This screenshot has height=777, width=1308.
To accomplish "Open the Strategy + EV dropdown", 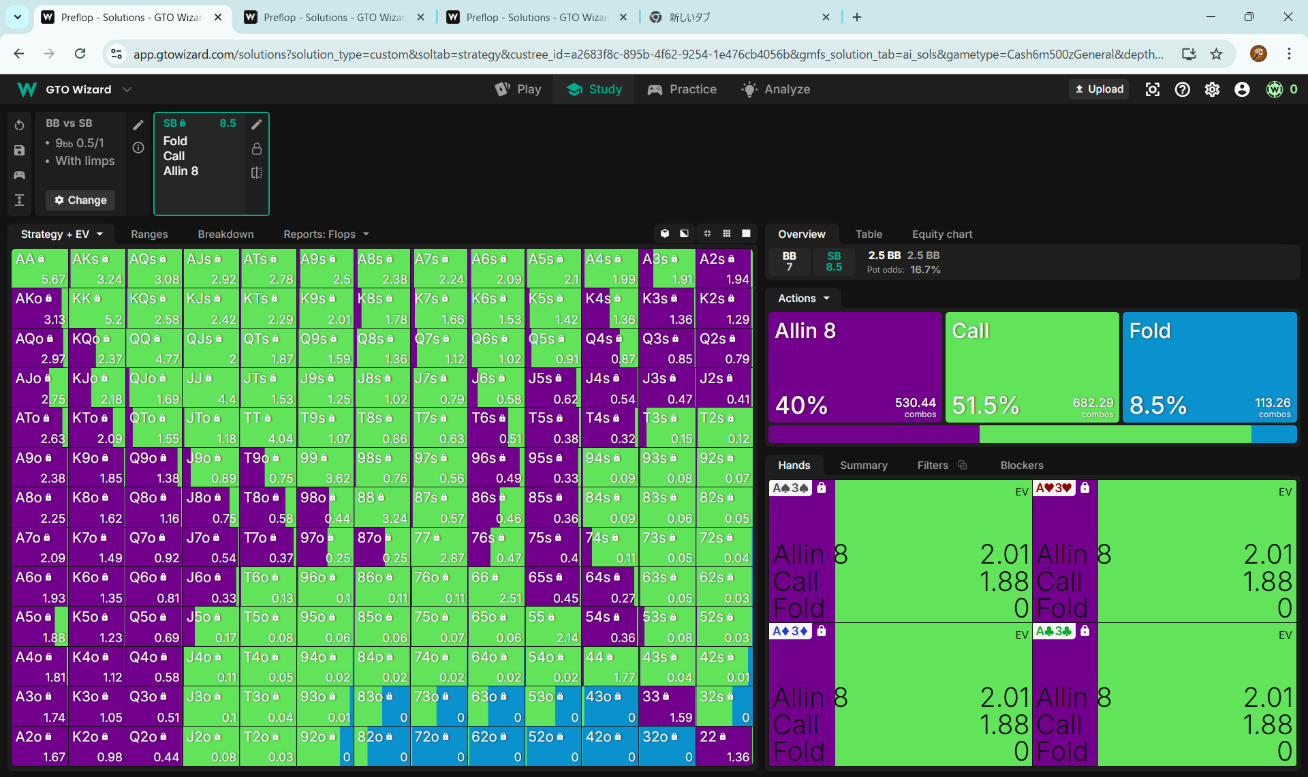I will tap(61, 234).
